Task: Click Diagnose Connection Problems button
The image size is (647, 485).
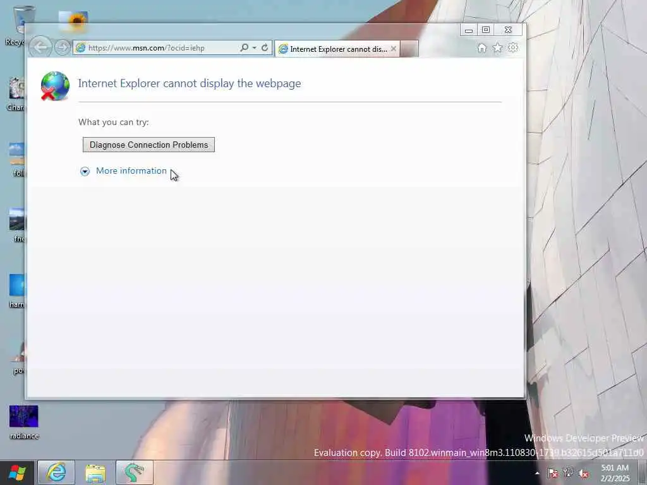Action: tap(148, 145)
